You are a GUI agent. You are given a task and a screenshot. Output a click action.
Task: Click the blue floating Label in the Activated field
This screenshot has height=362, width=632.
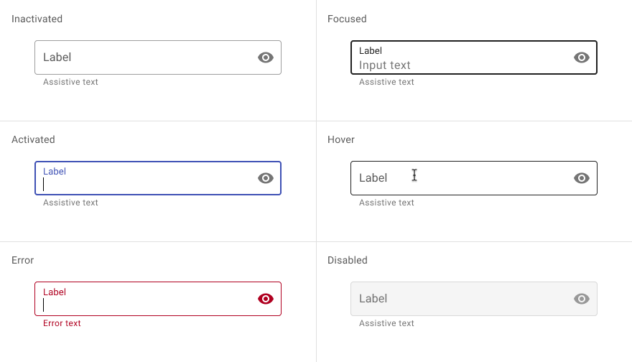[x=55, y=172]
